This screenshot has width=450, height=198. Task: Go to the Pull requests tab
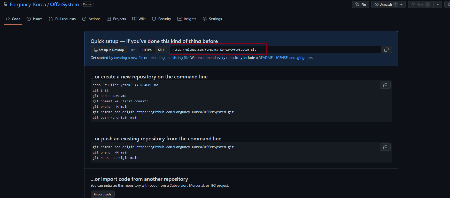62,19
